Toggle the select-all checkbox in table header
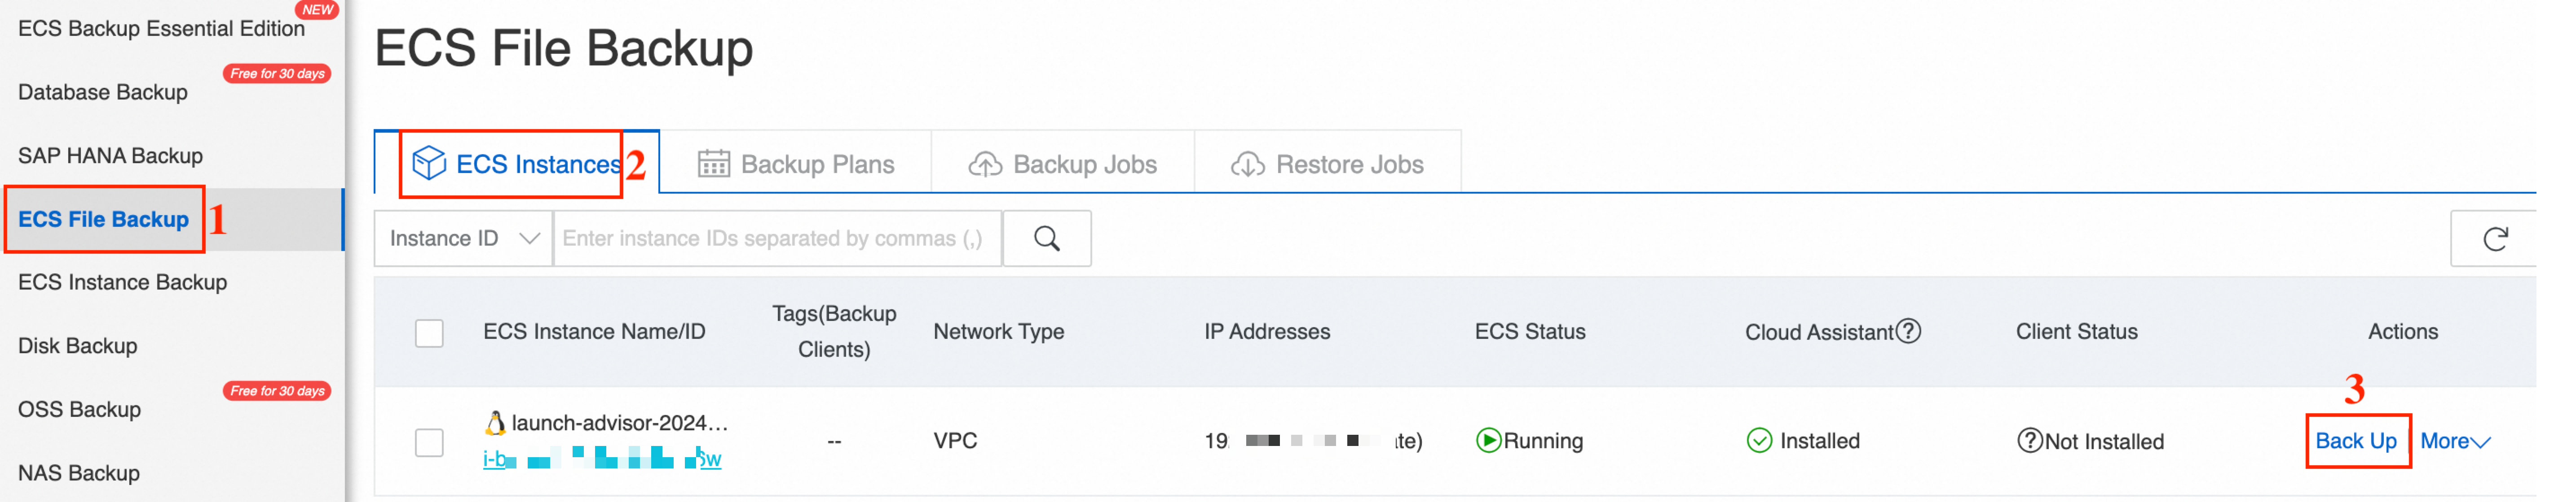The width and height of the screenshot is (2576, 502). click(429, 332)
